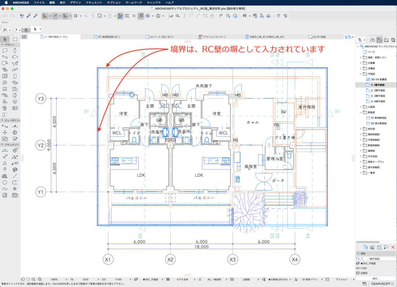Toggle the Trace reference button
Image resolution: width=397 pixels, height=287 pixels.
(x=100, y=16)
